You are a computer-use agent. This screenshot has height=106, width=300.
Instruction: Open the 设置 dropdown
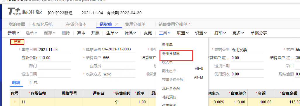(x=201, y=33)
